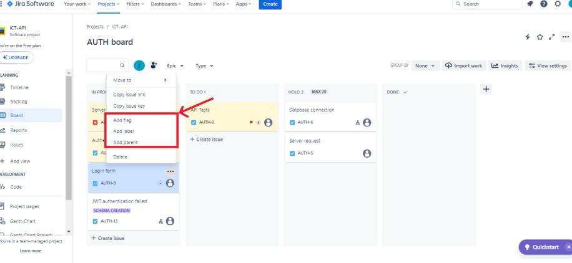Click Add view in sidebar
The width and height of the screenshot is (572, 263).
point(20,161)
